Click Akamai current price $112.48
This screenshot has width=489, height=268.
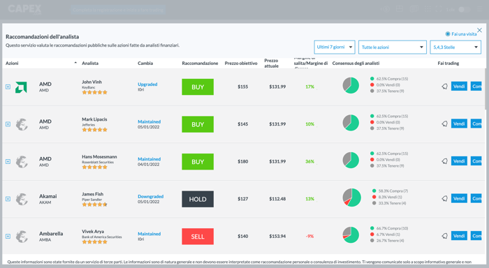(x=277, y=199)
